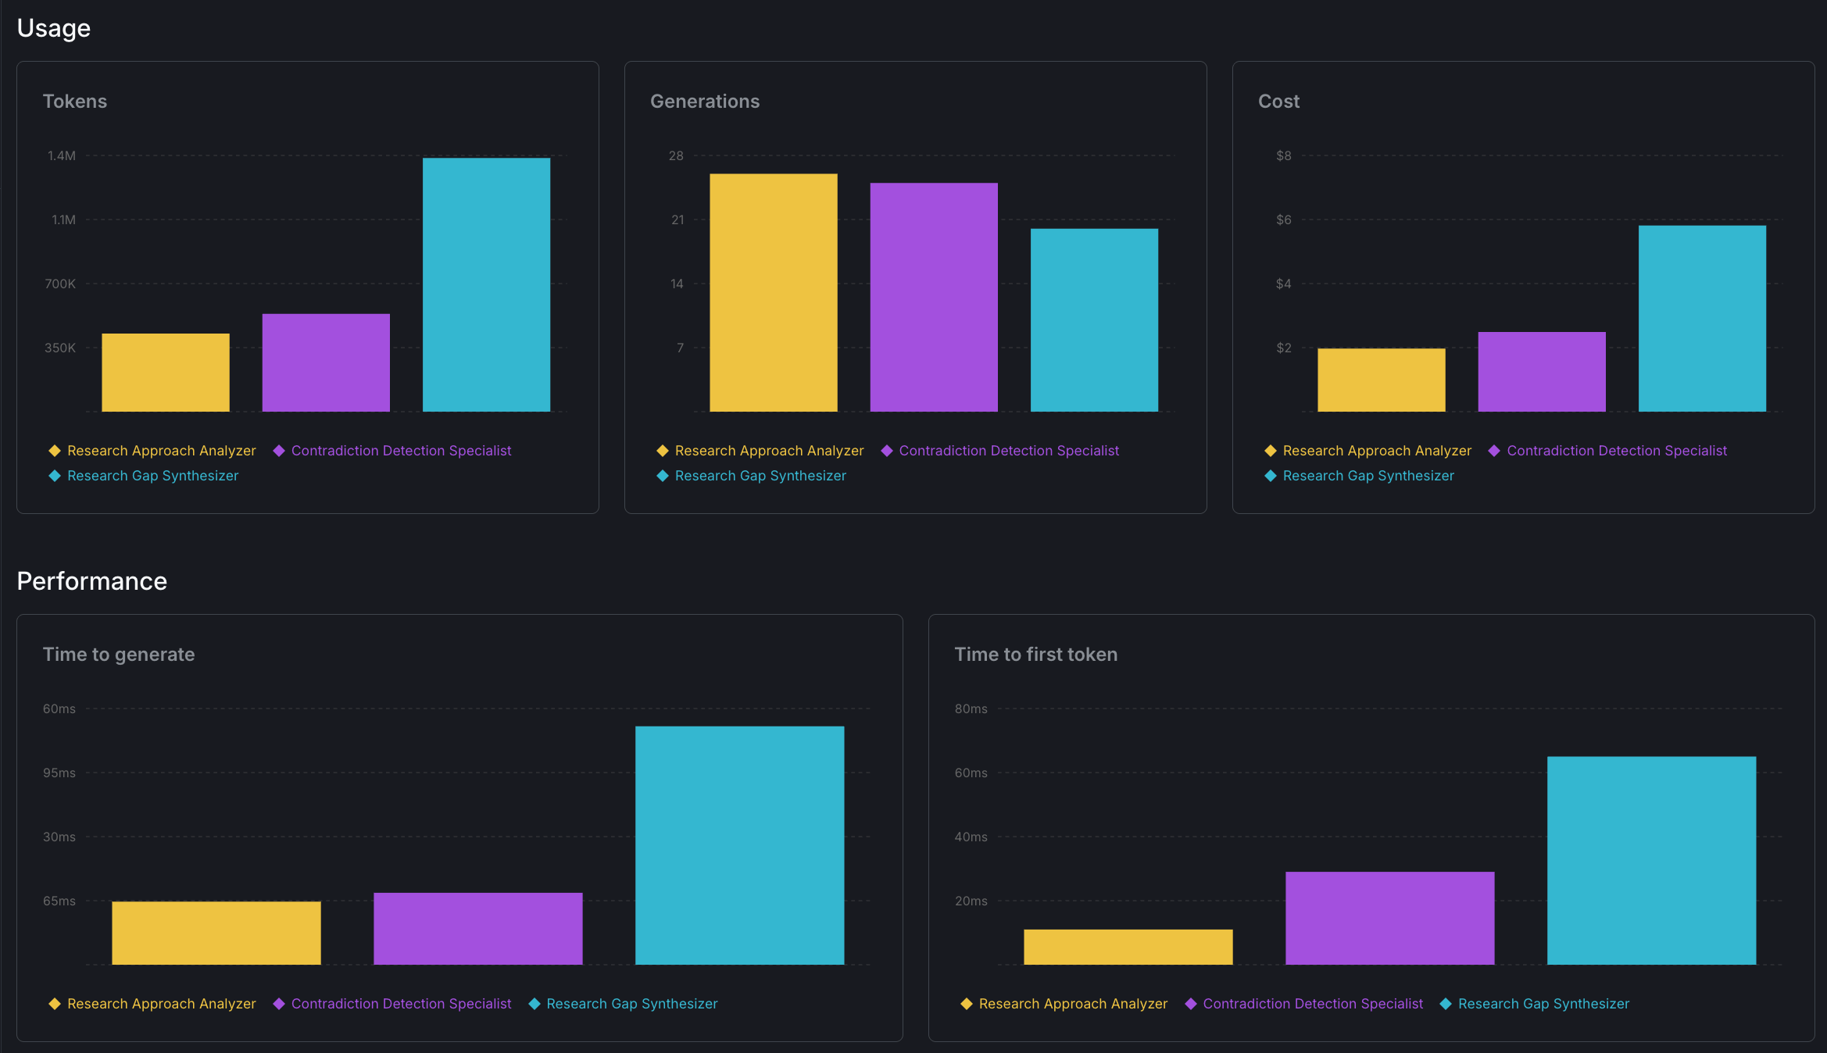
Task: Click the cyan diamond in Cost legend
Action: click(1271, 476)
